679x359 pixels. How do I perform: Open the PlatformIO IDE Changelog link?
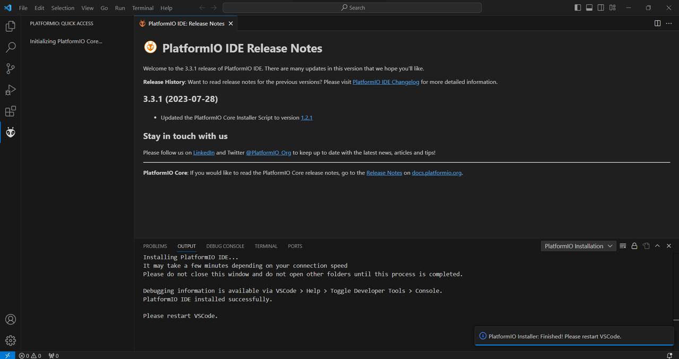pyautogui.click(x=386, y=82)
